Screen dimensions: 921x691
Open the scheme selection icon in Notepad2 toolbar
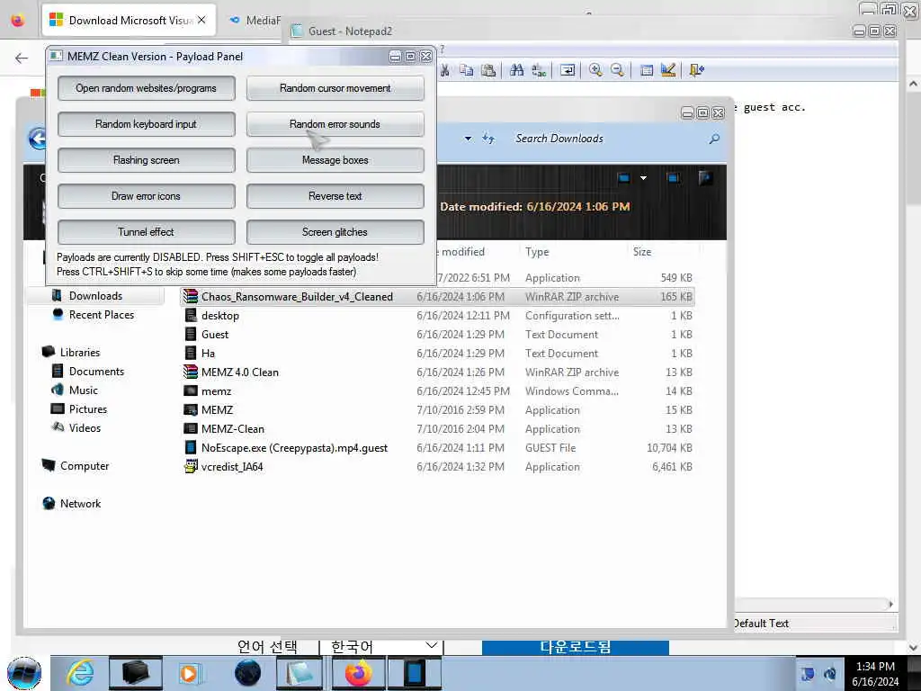coord(646,70)
